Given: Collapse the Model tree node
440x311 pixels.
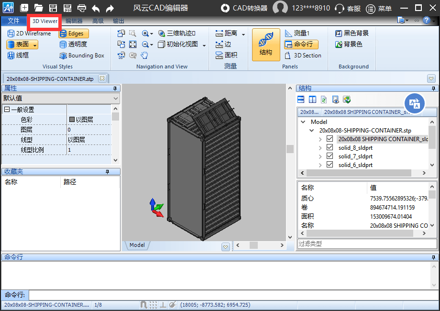Looking at the screenshot, I should [x=303, y=122].
